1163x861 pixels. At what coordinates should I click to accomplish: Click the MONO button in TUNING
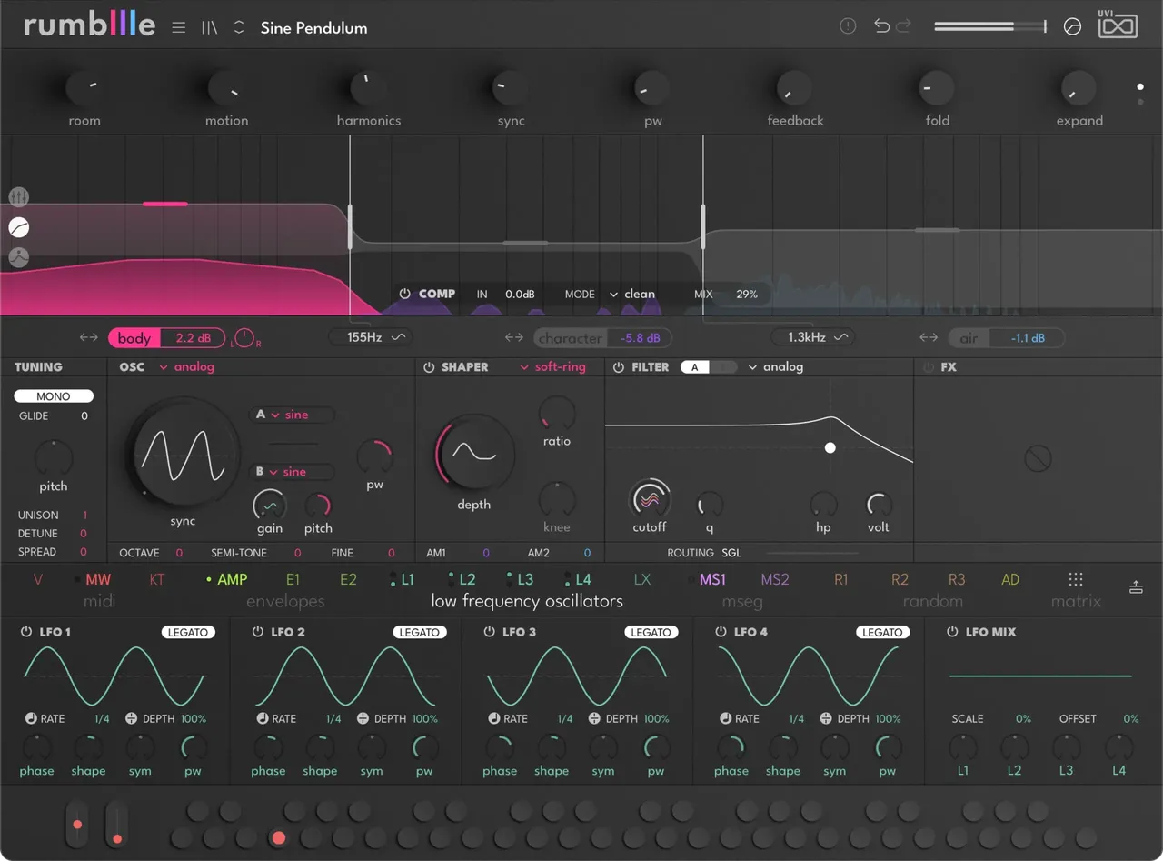tap(54, 396)
